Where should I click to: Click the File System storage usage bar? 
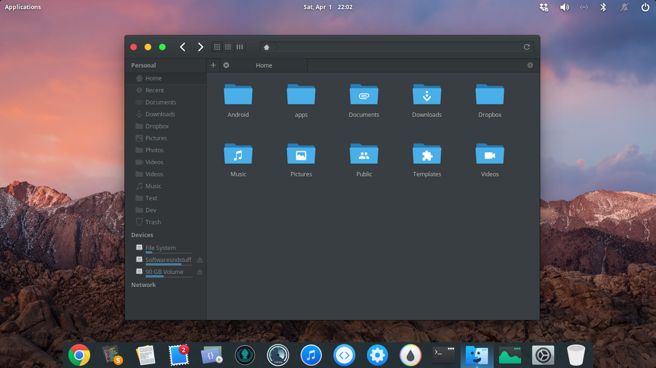168,253
